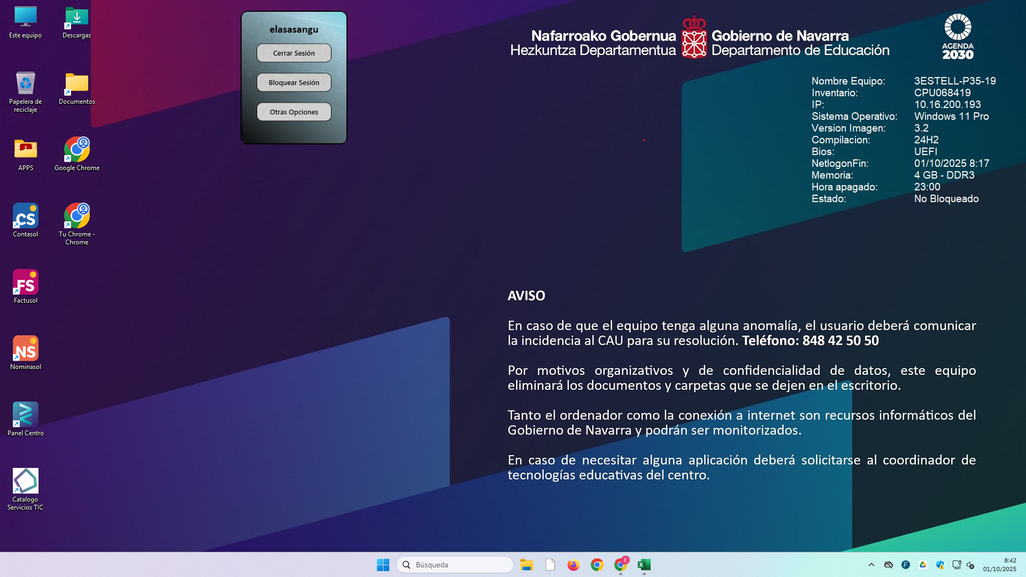
Task: Open the taskbar clock and date
Action: pos(999,565)
